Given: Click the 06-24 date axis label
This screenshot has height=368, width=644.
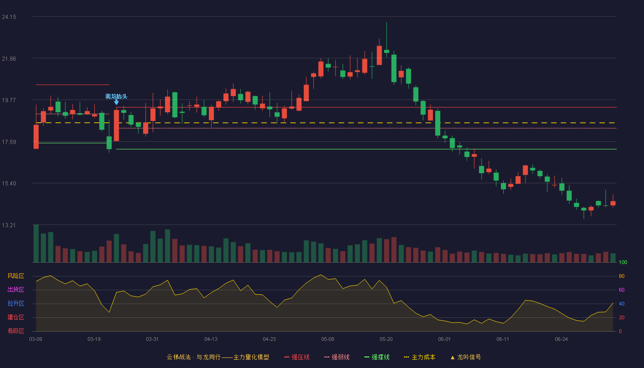Looking at the screenshot, I should click(561, 339).
